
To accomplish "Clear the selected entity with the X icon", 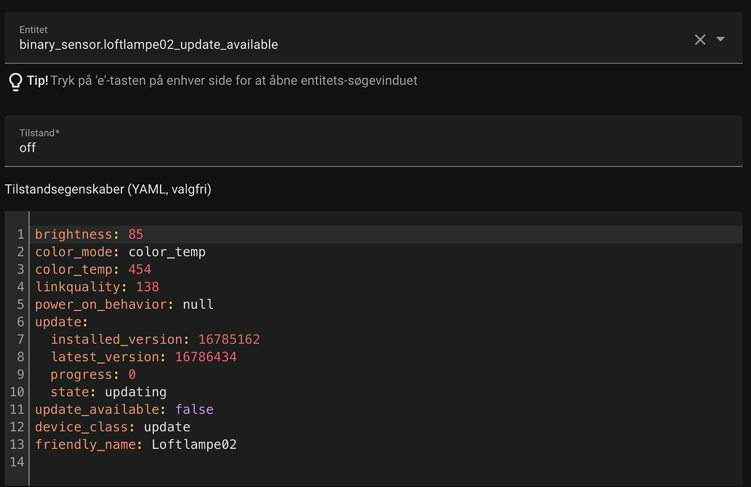I will [x=700, y=40].
